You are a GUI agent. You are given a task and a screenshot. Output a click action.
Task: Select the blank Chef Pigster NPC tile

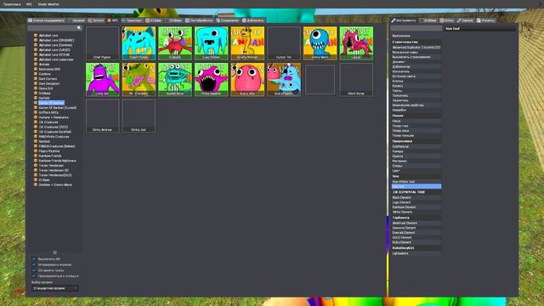102,43
